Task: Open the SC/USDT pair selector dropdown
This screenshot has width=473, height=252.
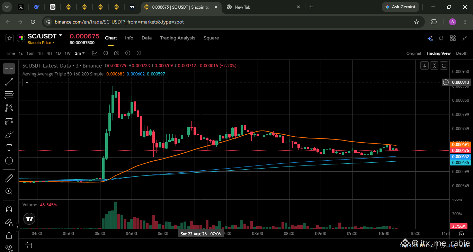Action: pyautogui.click(x=61, y=35)
